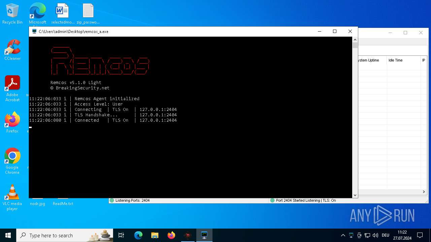Click the green TLS status indicator
Screen dimensions: 431x242
tap(272, 200)
